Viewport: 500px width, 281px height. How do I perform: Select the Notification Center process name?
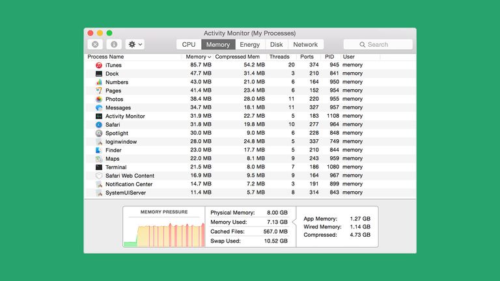(x=129, y=184)
